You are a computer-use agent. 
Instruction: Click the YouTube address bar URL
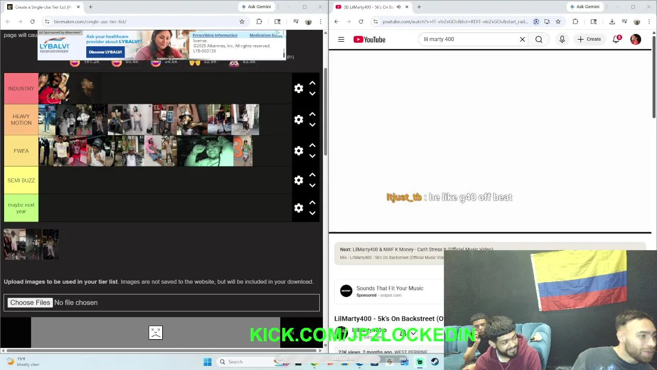point(455,22)
